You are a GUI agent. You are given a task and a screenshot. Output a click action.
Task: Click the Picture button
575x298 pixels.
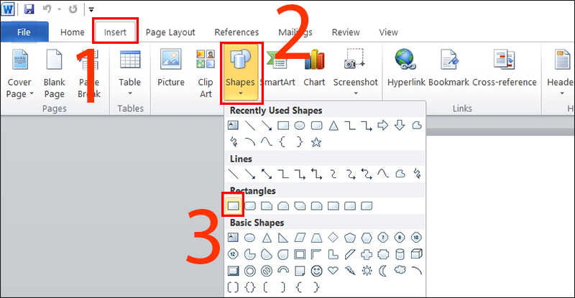[x=171, y=69]
